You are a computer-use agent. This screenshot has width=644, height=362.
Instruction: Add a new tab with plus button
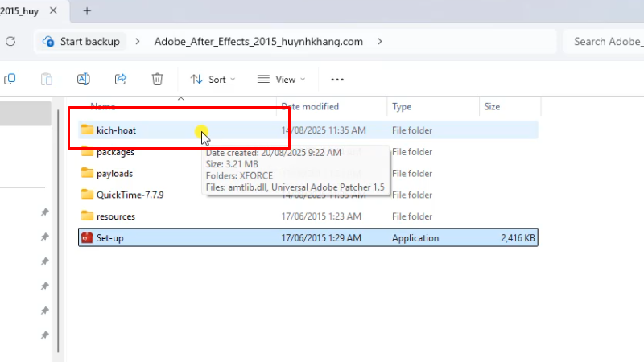coord(87,11)
